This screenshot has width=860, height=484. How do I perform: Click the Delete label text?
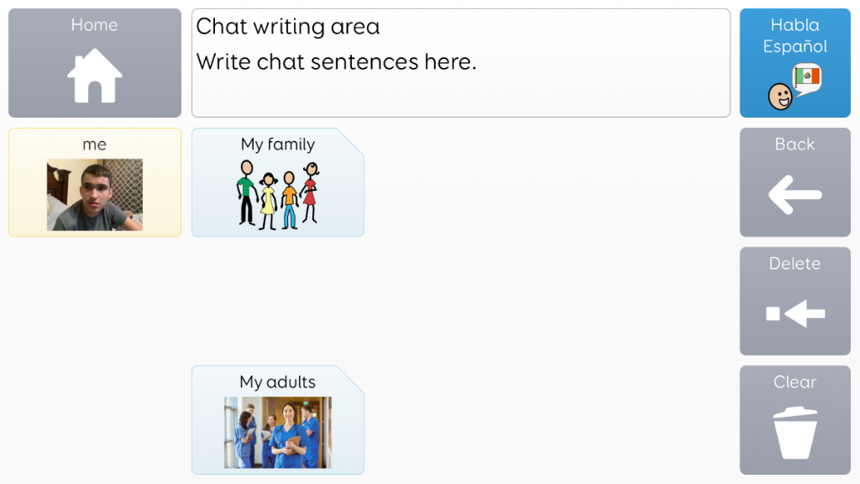794,263
